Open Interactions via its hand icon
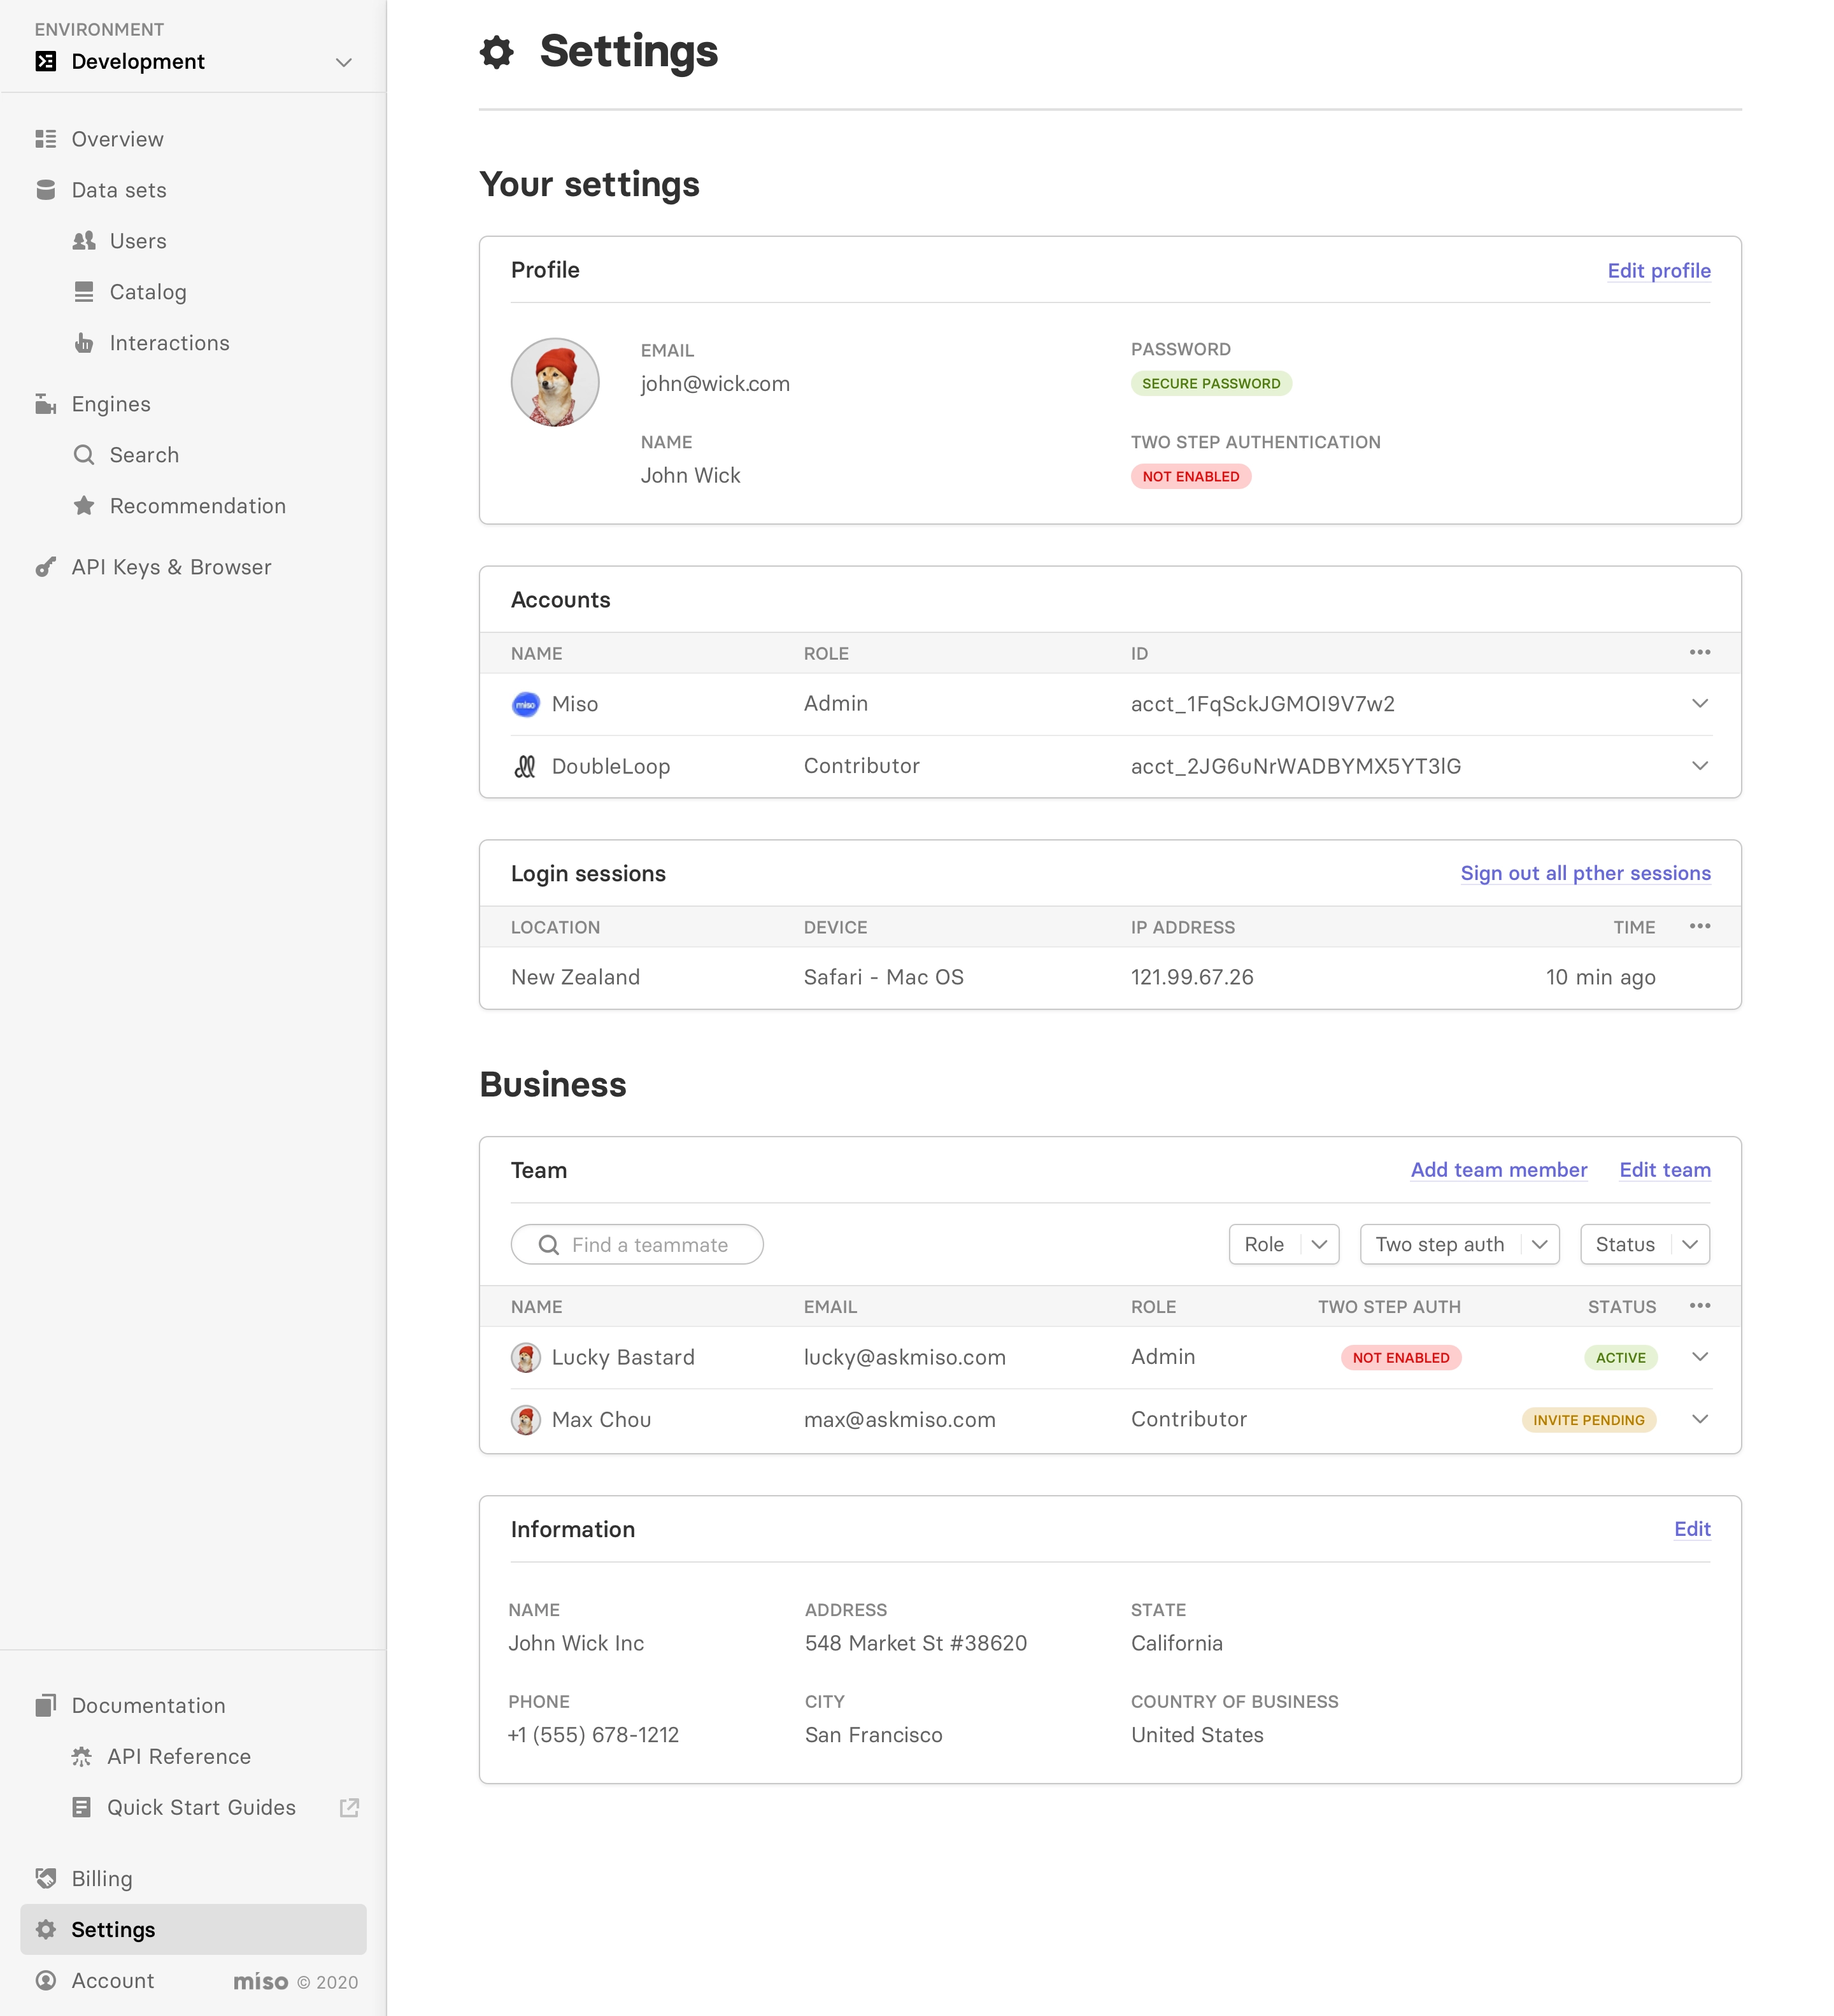 [x=84, y=343]
